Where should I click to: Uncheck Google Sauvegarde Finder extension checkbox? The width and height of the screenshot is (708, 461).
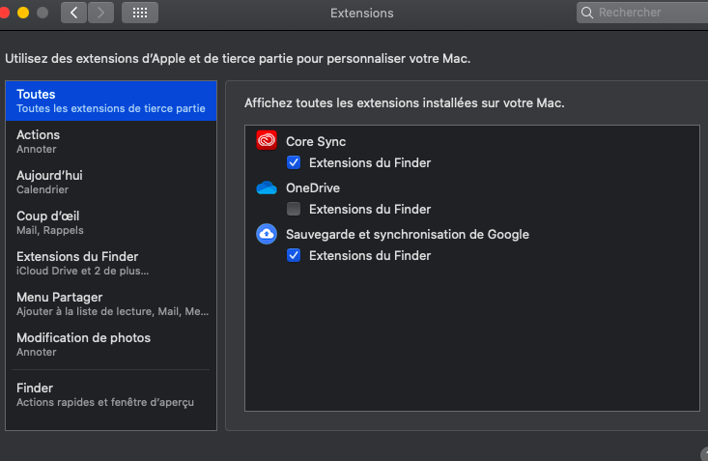coord(295,255)
